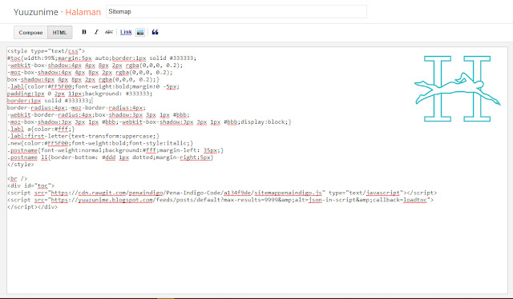Image resolution: width=513 pixels, height=299 pixels.
Task: Switch to HTML mode
Action: (59, 32)
